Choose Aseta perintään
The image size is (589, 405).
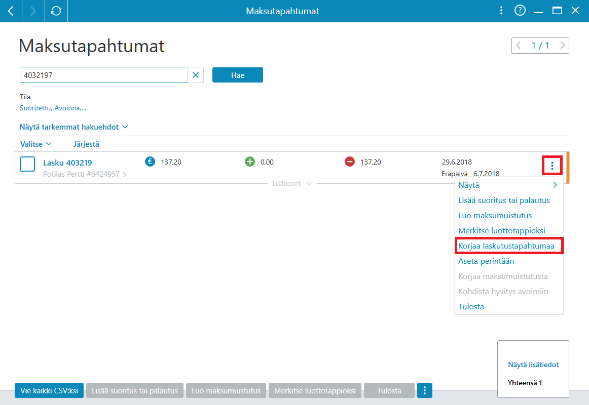click(x=509, y=261)
